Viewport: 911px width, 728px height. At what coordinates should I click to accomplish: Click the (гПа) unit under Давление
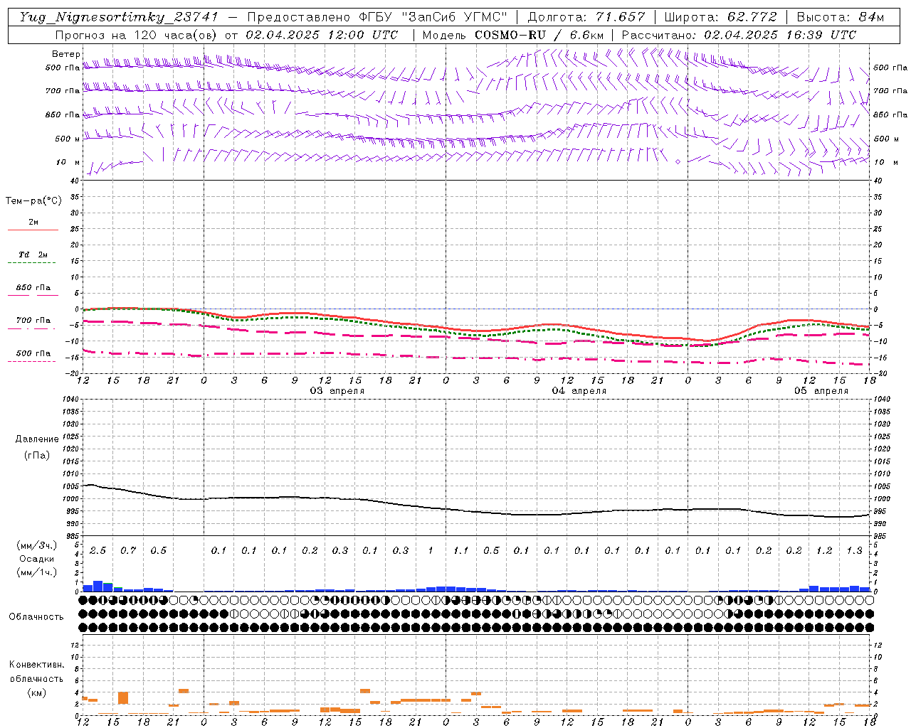pyautogui.click(x=37, y=455)
